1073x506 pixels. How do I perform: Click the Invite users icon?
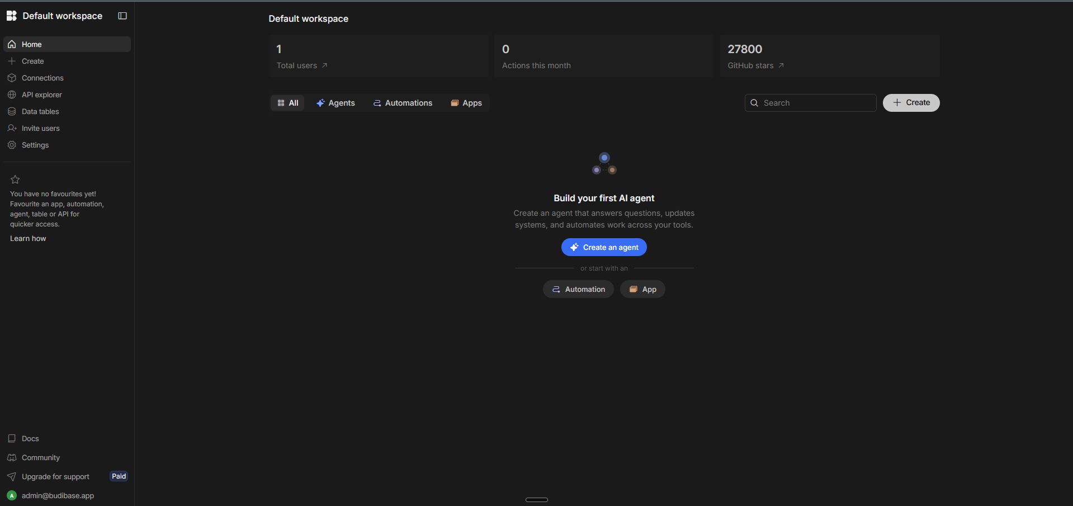point(12,128)
